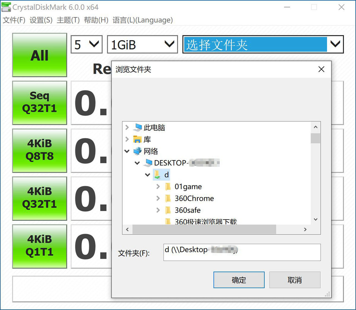
Task: Open the 主题(T) theme menu
Action: (68, 20)
